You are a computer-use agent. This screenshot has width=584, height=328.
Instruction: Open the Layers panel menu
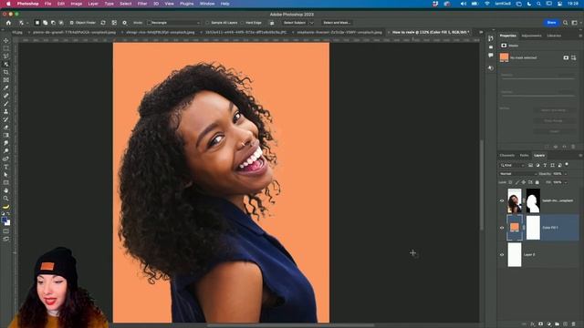click(580, 156)
